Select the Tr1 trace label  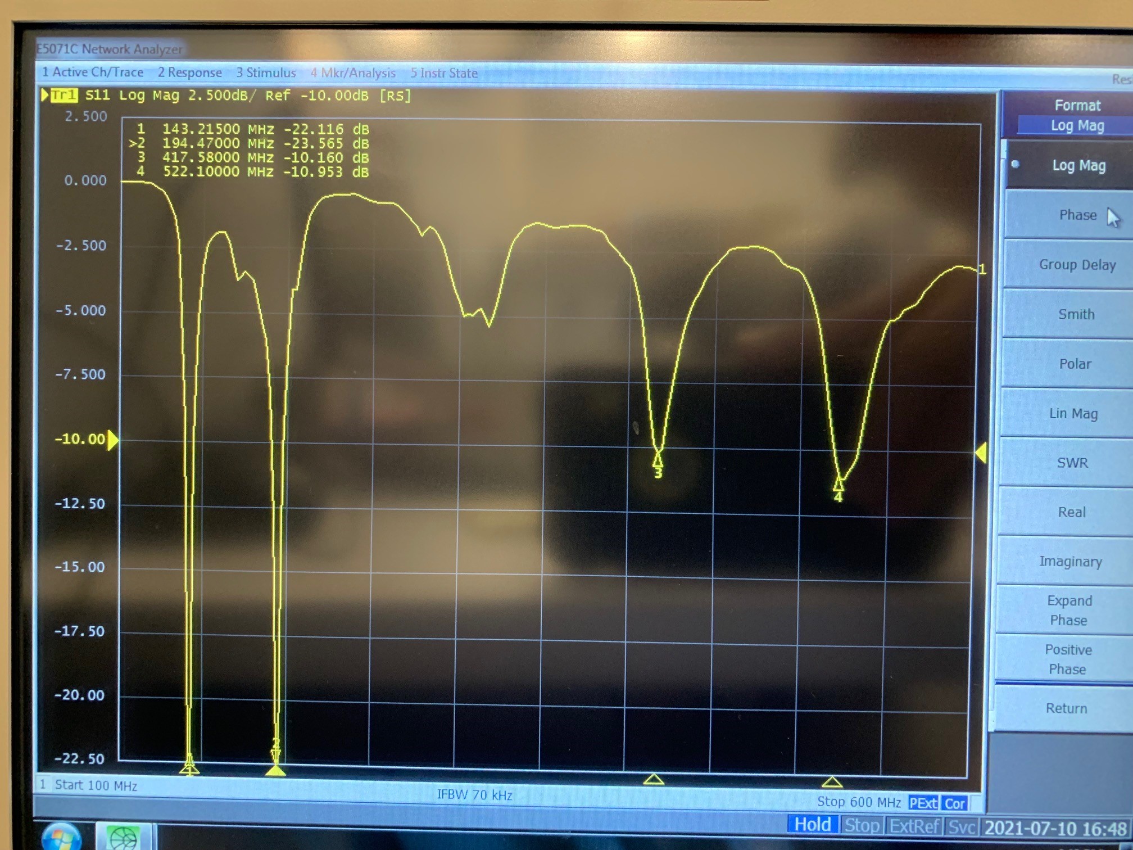(x=64, y=95)
